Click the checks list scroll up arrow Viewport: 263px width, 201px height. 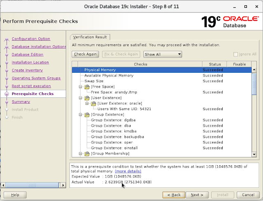254,69
